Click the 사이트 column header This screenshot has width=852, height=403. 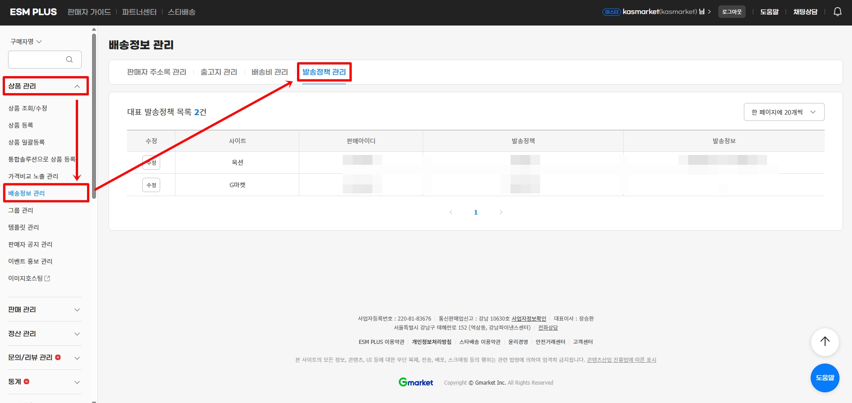[237, 141]
